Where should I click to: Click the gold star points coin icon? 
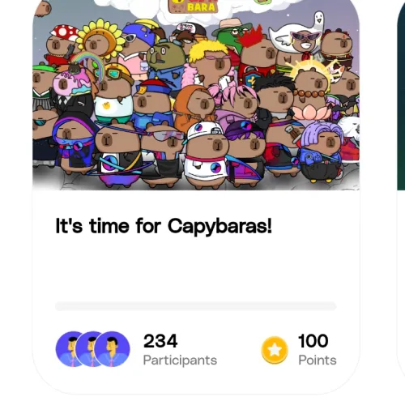coord(275,350)
